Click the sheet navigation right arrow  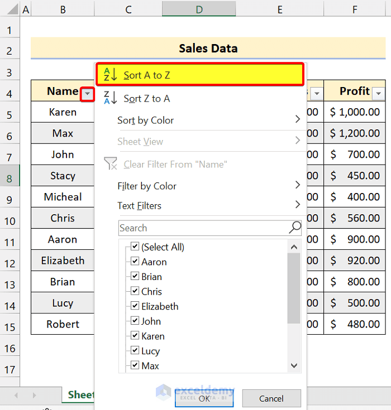click(34, 395)
